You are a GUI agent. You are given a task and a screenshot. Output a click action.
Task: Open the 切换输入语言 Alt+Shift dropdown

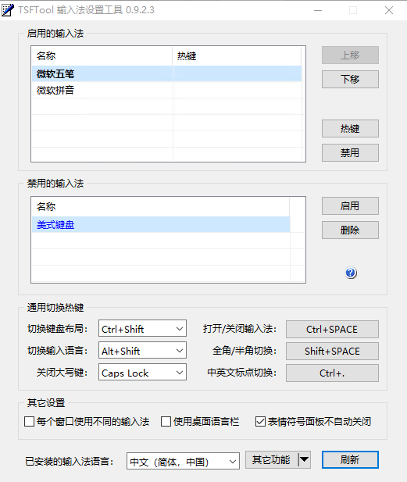[x=142, y=351]
